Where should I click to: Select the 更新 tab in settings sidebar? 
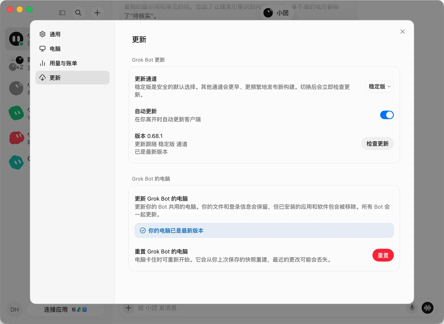[x=72, y=78]
